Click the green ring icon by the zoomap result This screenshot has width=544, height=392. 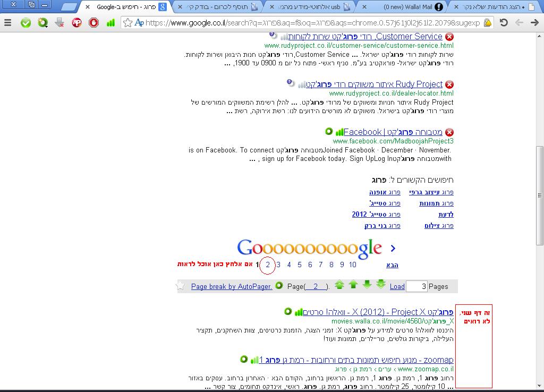[x=244, y=359]
